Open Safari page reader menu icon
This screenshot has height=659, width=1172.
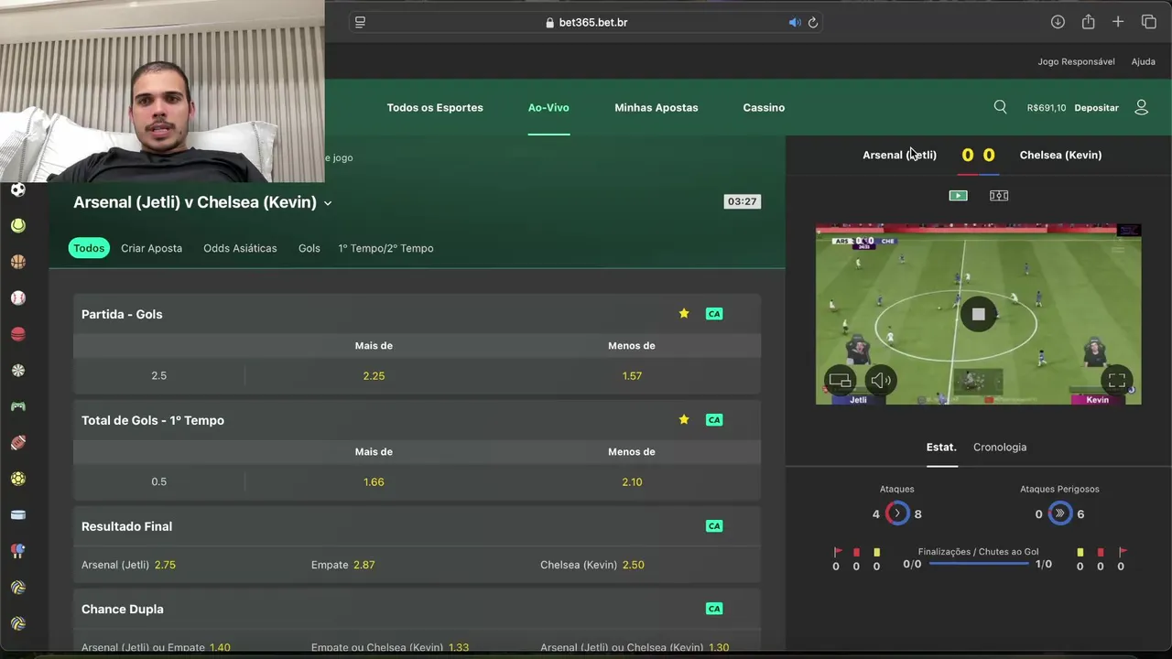[x=360, y=22]
